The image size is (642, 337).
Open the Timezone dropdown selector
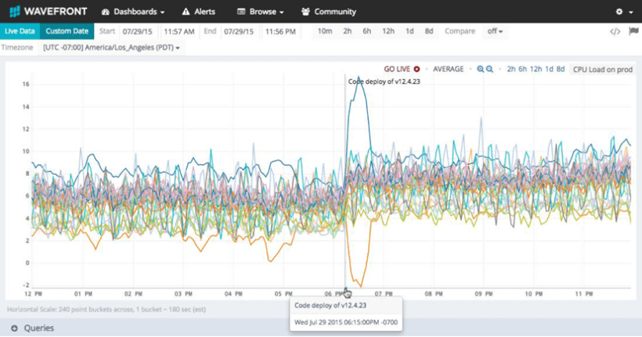112,48
